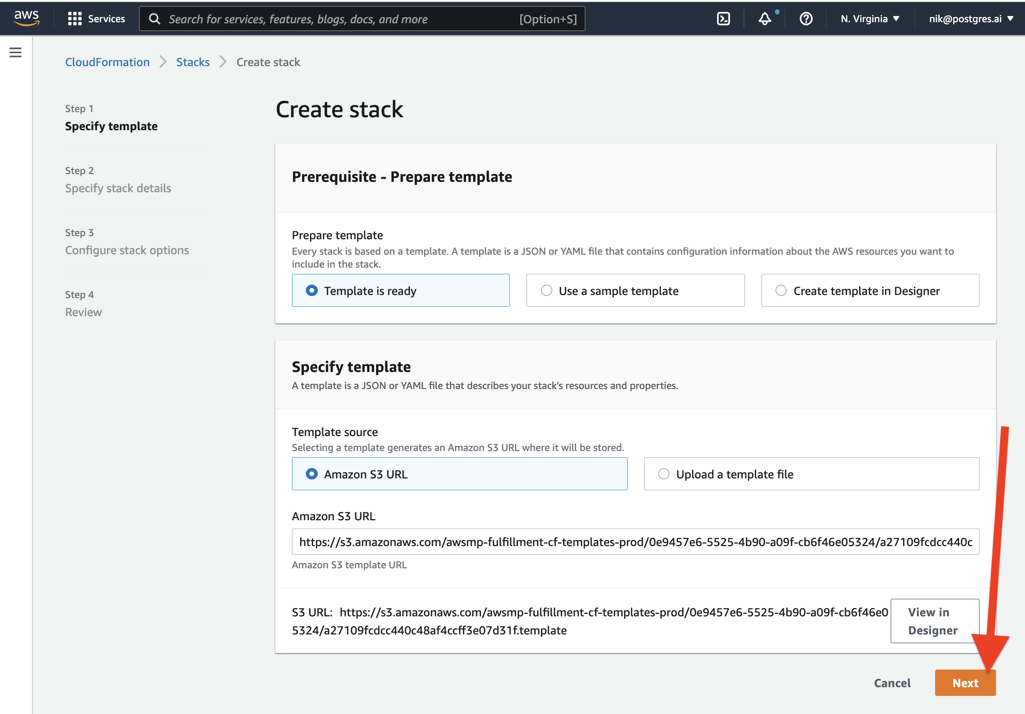The height and width of the screenshot is (714, 1025).
Task: Click the orange Next button
Action: (965, 683)
